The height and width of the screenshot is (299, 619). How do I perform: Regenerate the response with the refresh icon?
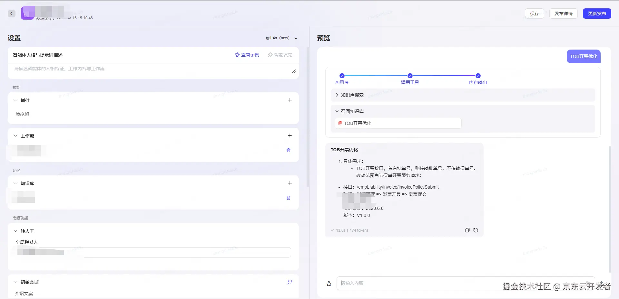coord(476,230)
